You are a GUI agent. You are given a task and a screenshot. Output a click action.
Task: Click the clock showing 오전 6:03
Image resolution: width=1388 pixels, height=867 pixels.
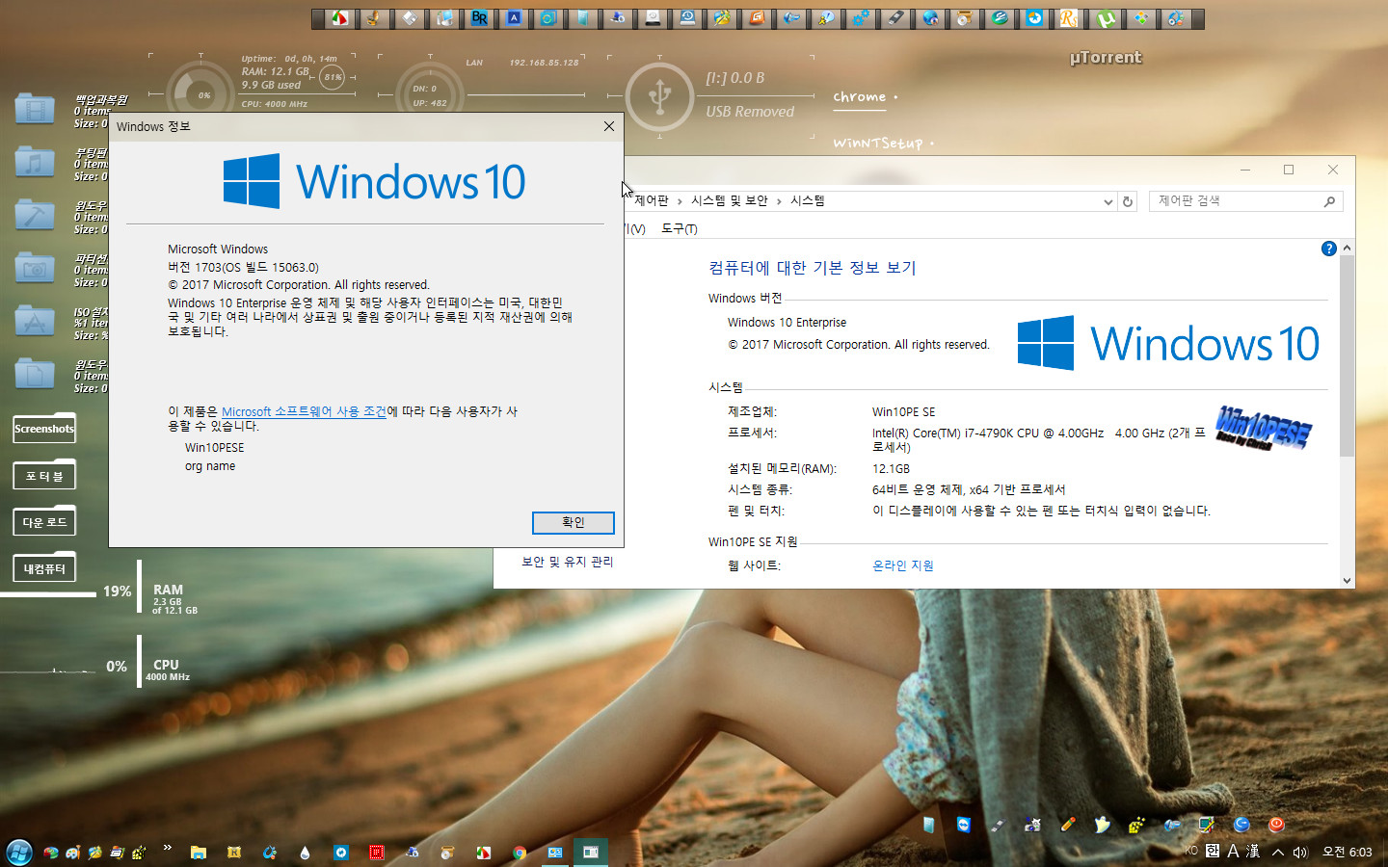[x=1347, y=852]
